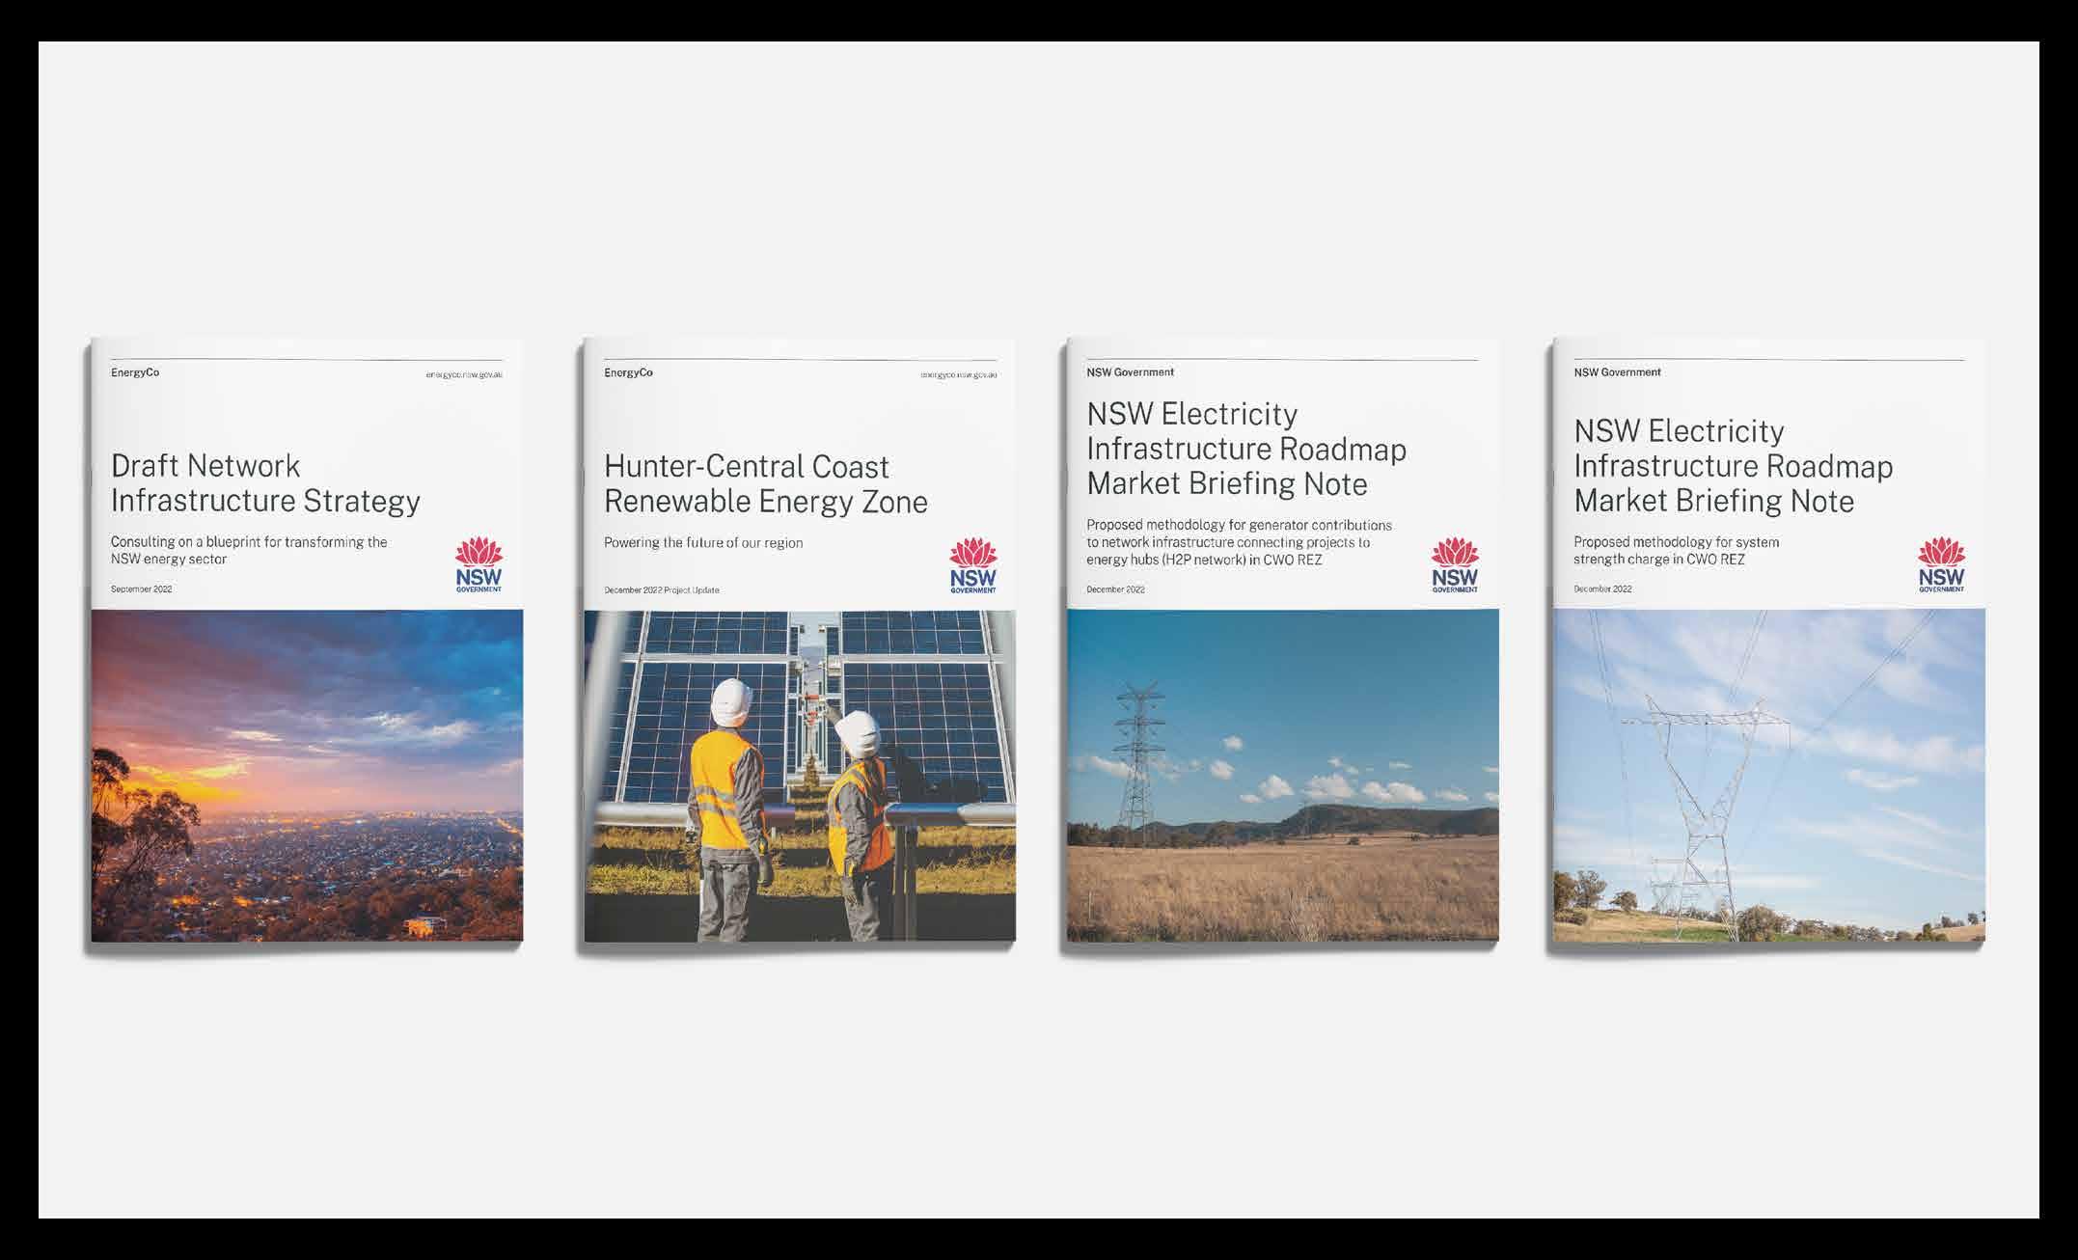
Task: Open Hunter-Central Coast Renewable Energy Zone title
Action: coord(765,484)
